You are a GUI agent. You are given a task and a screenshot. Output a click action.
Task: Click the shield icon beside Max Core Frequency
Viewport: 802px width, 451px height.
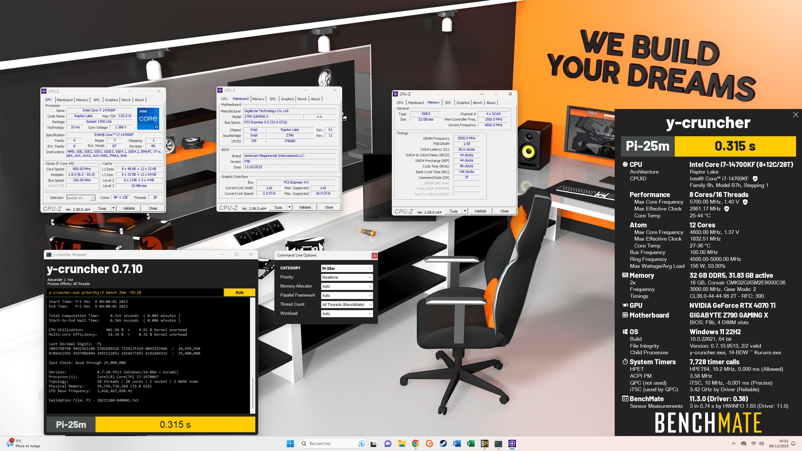pos(745,202)
